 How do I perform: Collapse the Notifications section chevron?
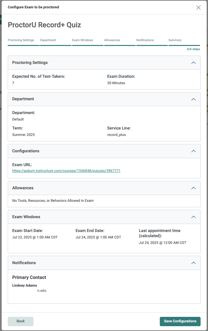[x=194, y=263]
